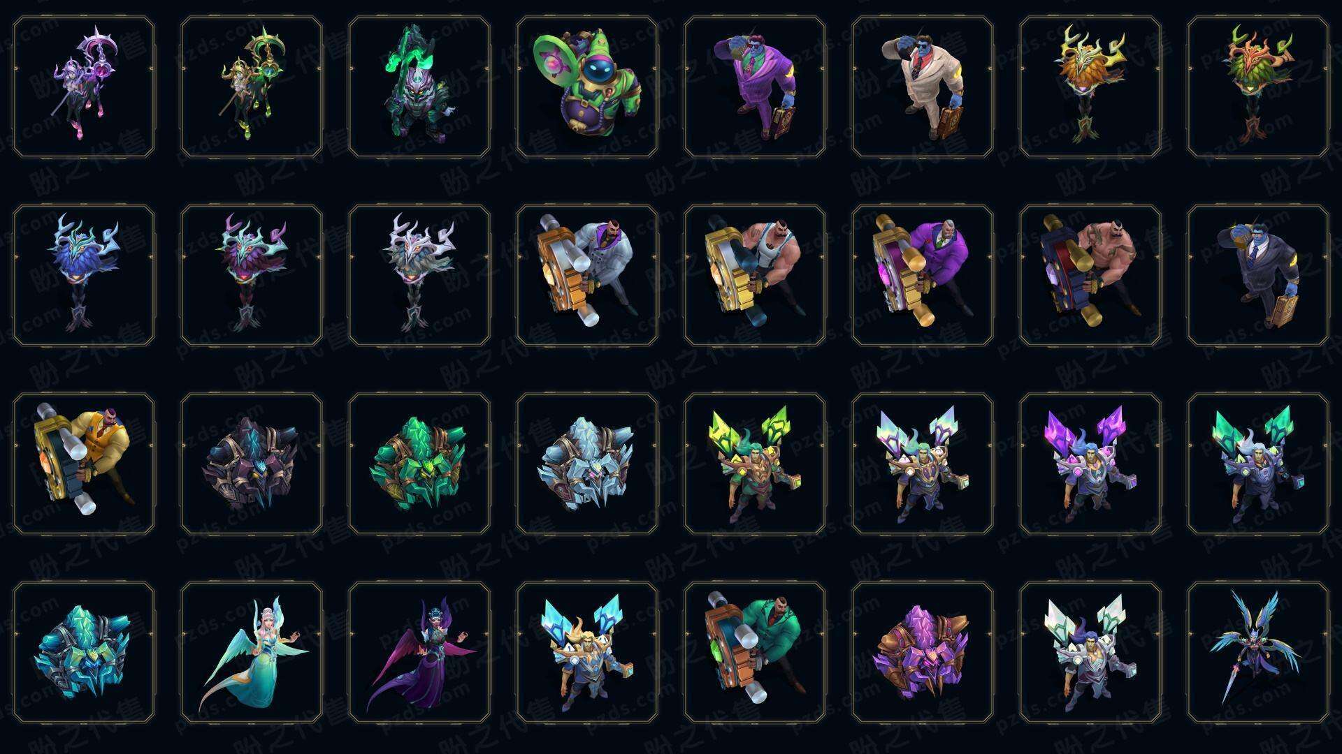Choose the white-gray antlered totem creature

click(419, 275)
